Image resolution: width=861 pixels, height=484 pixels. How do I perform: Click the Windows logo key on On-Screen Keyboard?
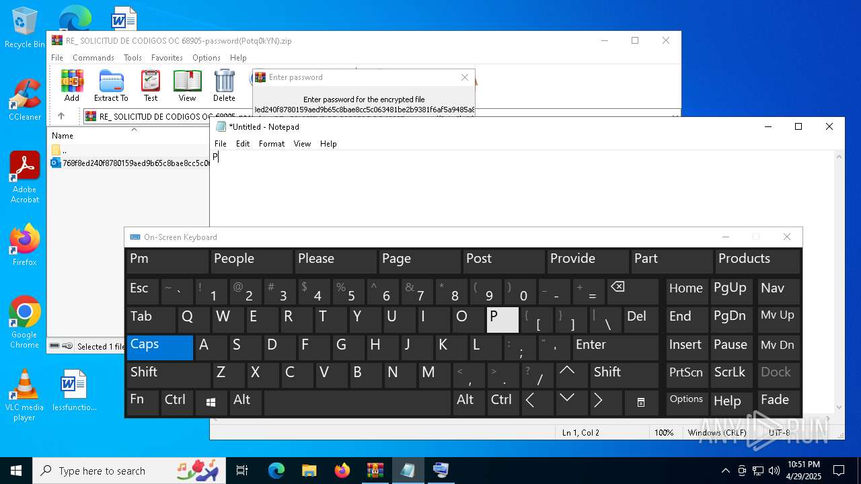(x=211, y=403)
